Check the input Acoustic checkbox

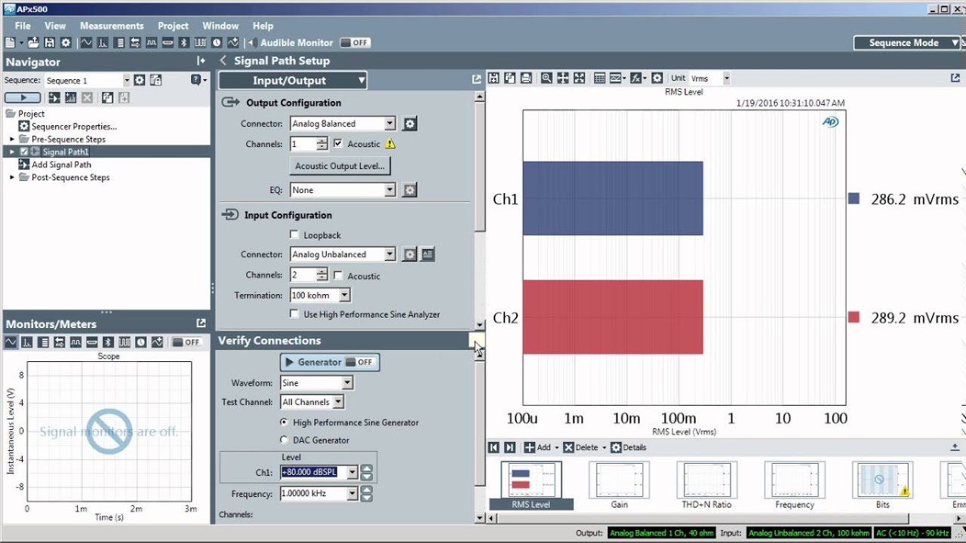click(x=337, y=276)
